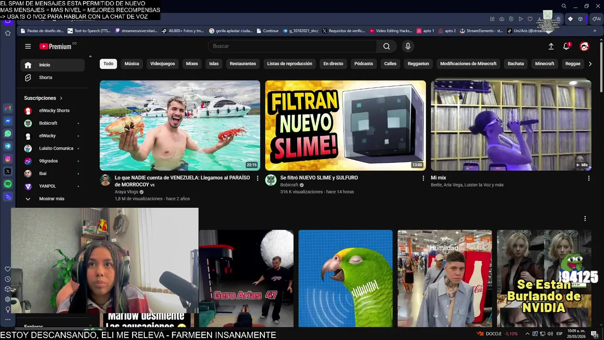Open X (Twitter) from browser sidebar
The height and width of the screenshot is (340, 604).
(x=8, y=171)
